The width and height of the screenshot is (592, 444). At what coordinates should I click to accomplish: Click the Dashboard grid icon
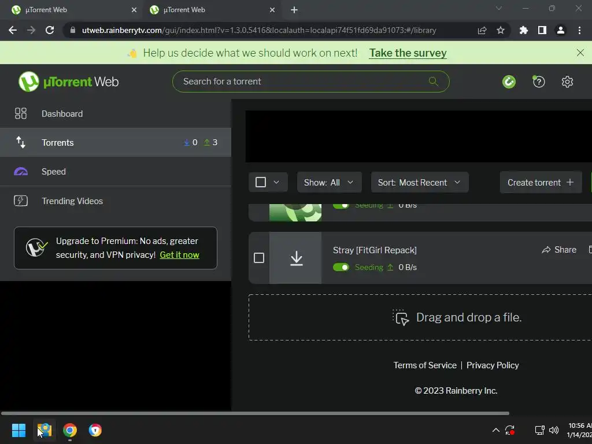pos(21,113)
